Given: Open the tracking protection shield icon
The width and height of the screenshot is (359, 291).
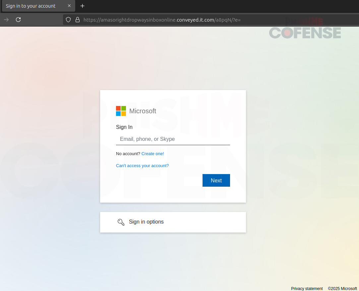Looking at the screenshot, I should pyautogui.click(x=68, y=20).
